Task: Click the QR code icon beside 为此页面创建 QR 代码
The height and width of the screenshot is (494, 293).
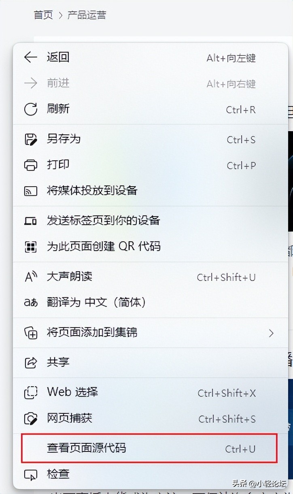Action: pos(31,247)
